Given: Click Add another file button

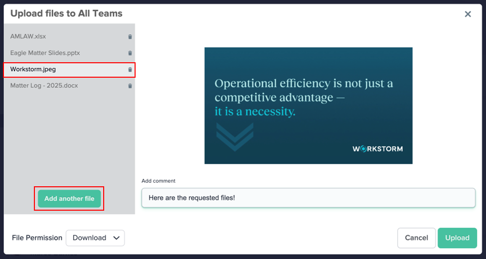Looking at the screenshot, I should 69,199.
